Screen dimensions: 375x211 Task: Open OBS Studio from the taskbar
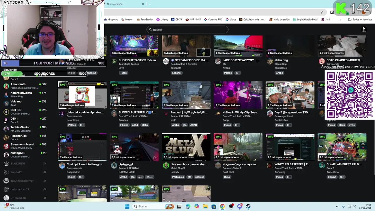[x=231, y=206]
